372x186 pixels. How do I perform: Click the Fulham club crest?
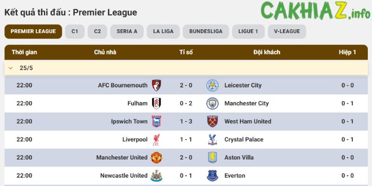click(x=156, y=103)
